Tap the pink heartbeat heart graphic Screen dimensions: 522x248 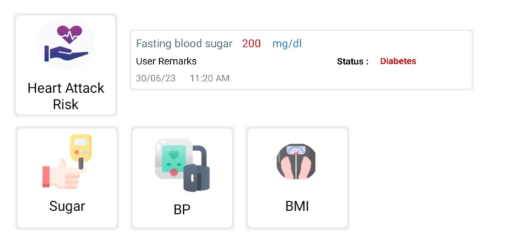70,35
